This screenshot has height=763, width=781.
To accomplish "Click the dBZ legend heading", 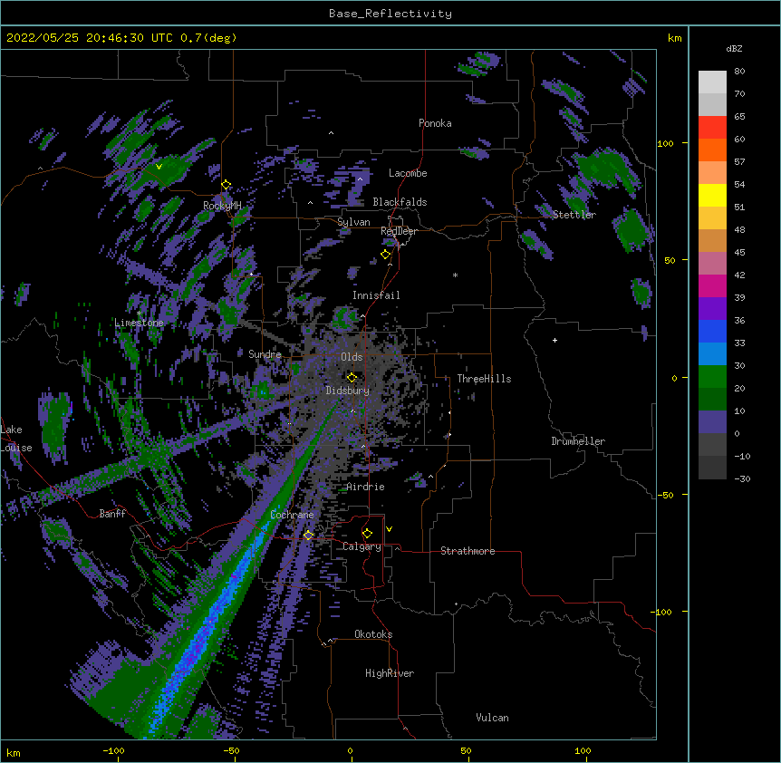I will (734, 48).
